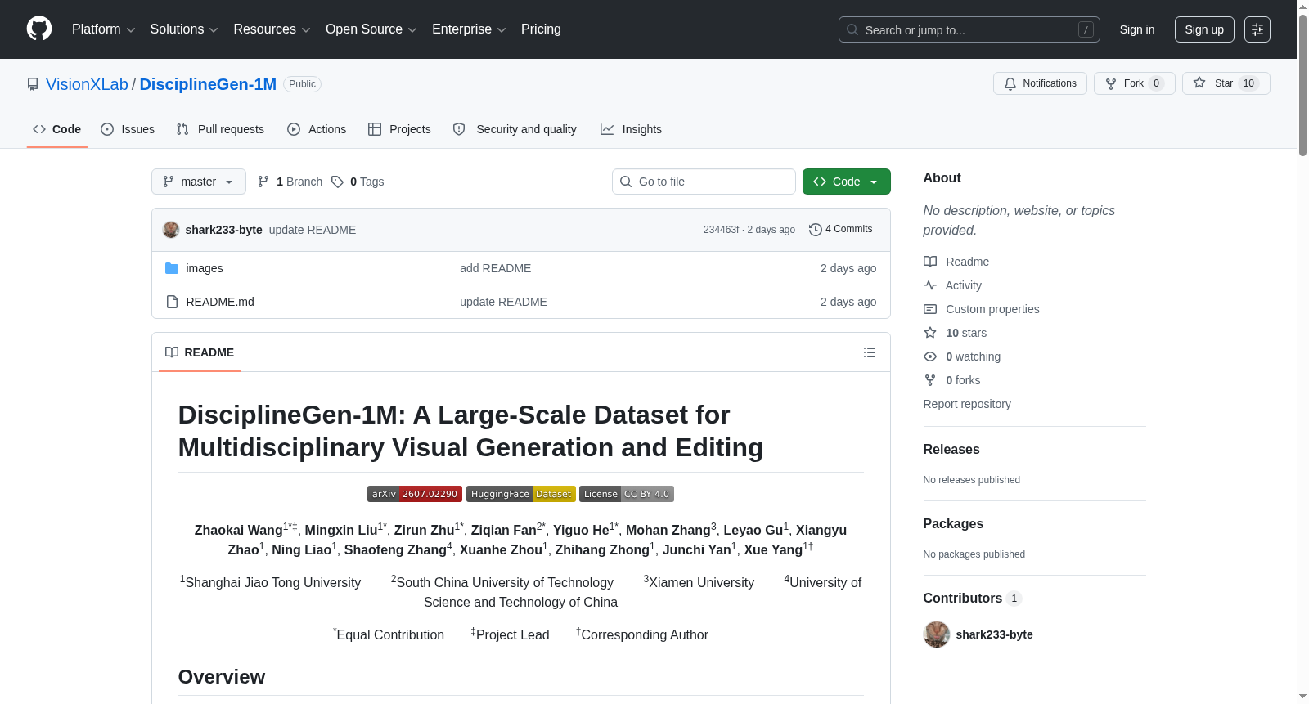Open the Actions tab
Viewport: 1309px width, 704px height.
(317, 129)
